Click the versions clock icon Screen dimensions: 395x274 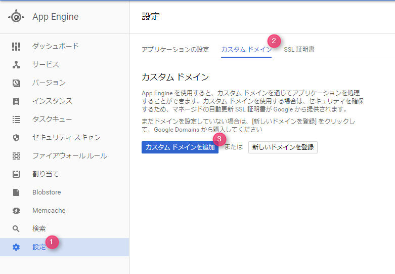pos(16,83)
